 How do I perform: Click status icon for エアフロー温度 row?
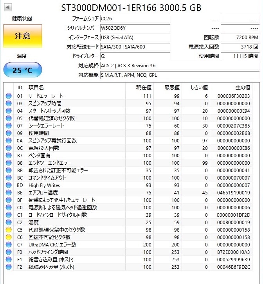pos(9,192)
